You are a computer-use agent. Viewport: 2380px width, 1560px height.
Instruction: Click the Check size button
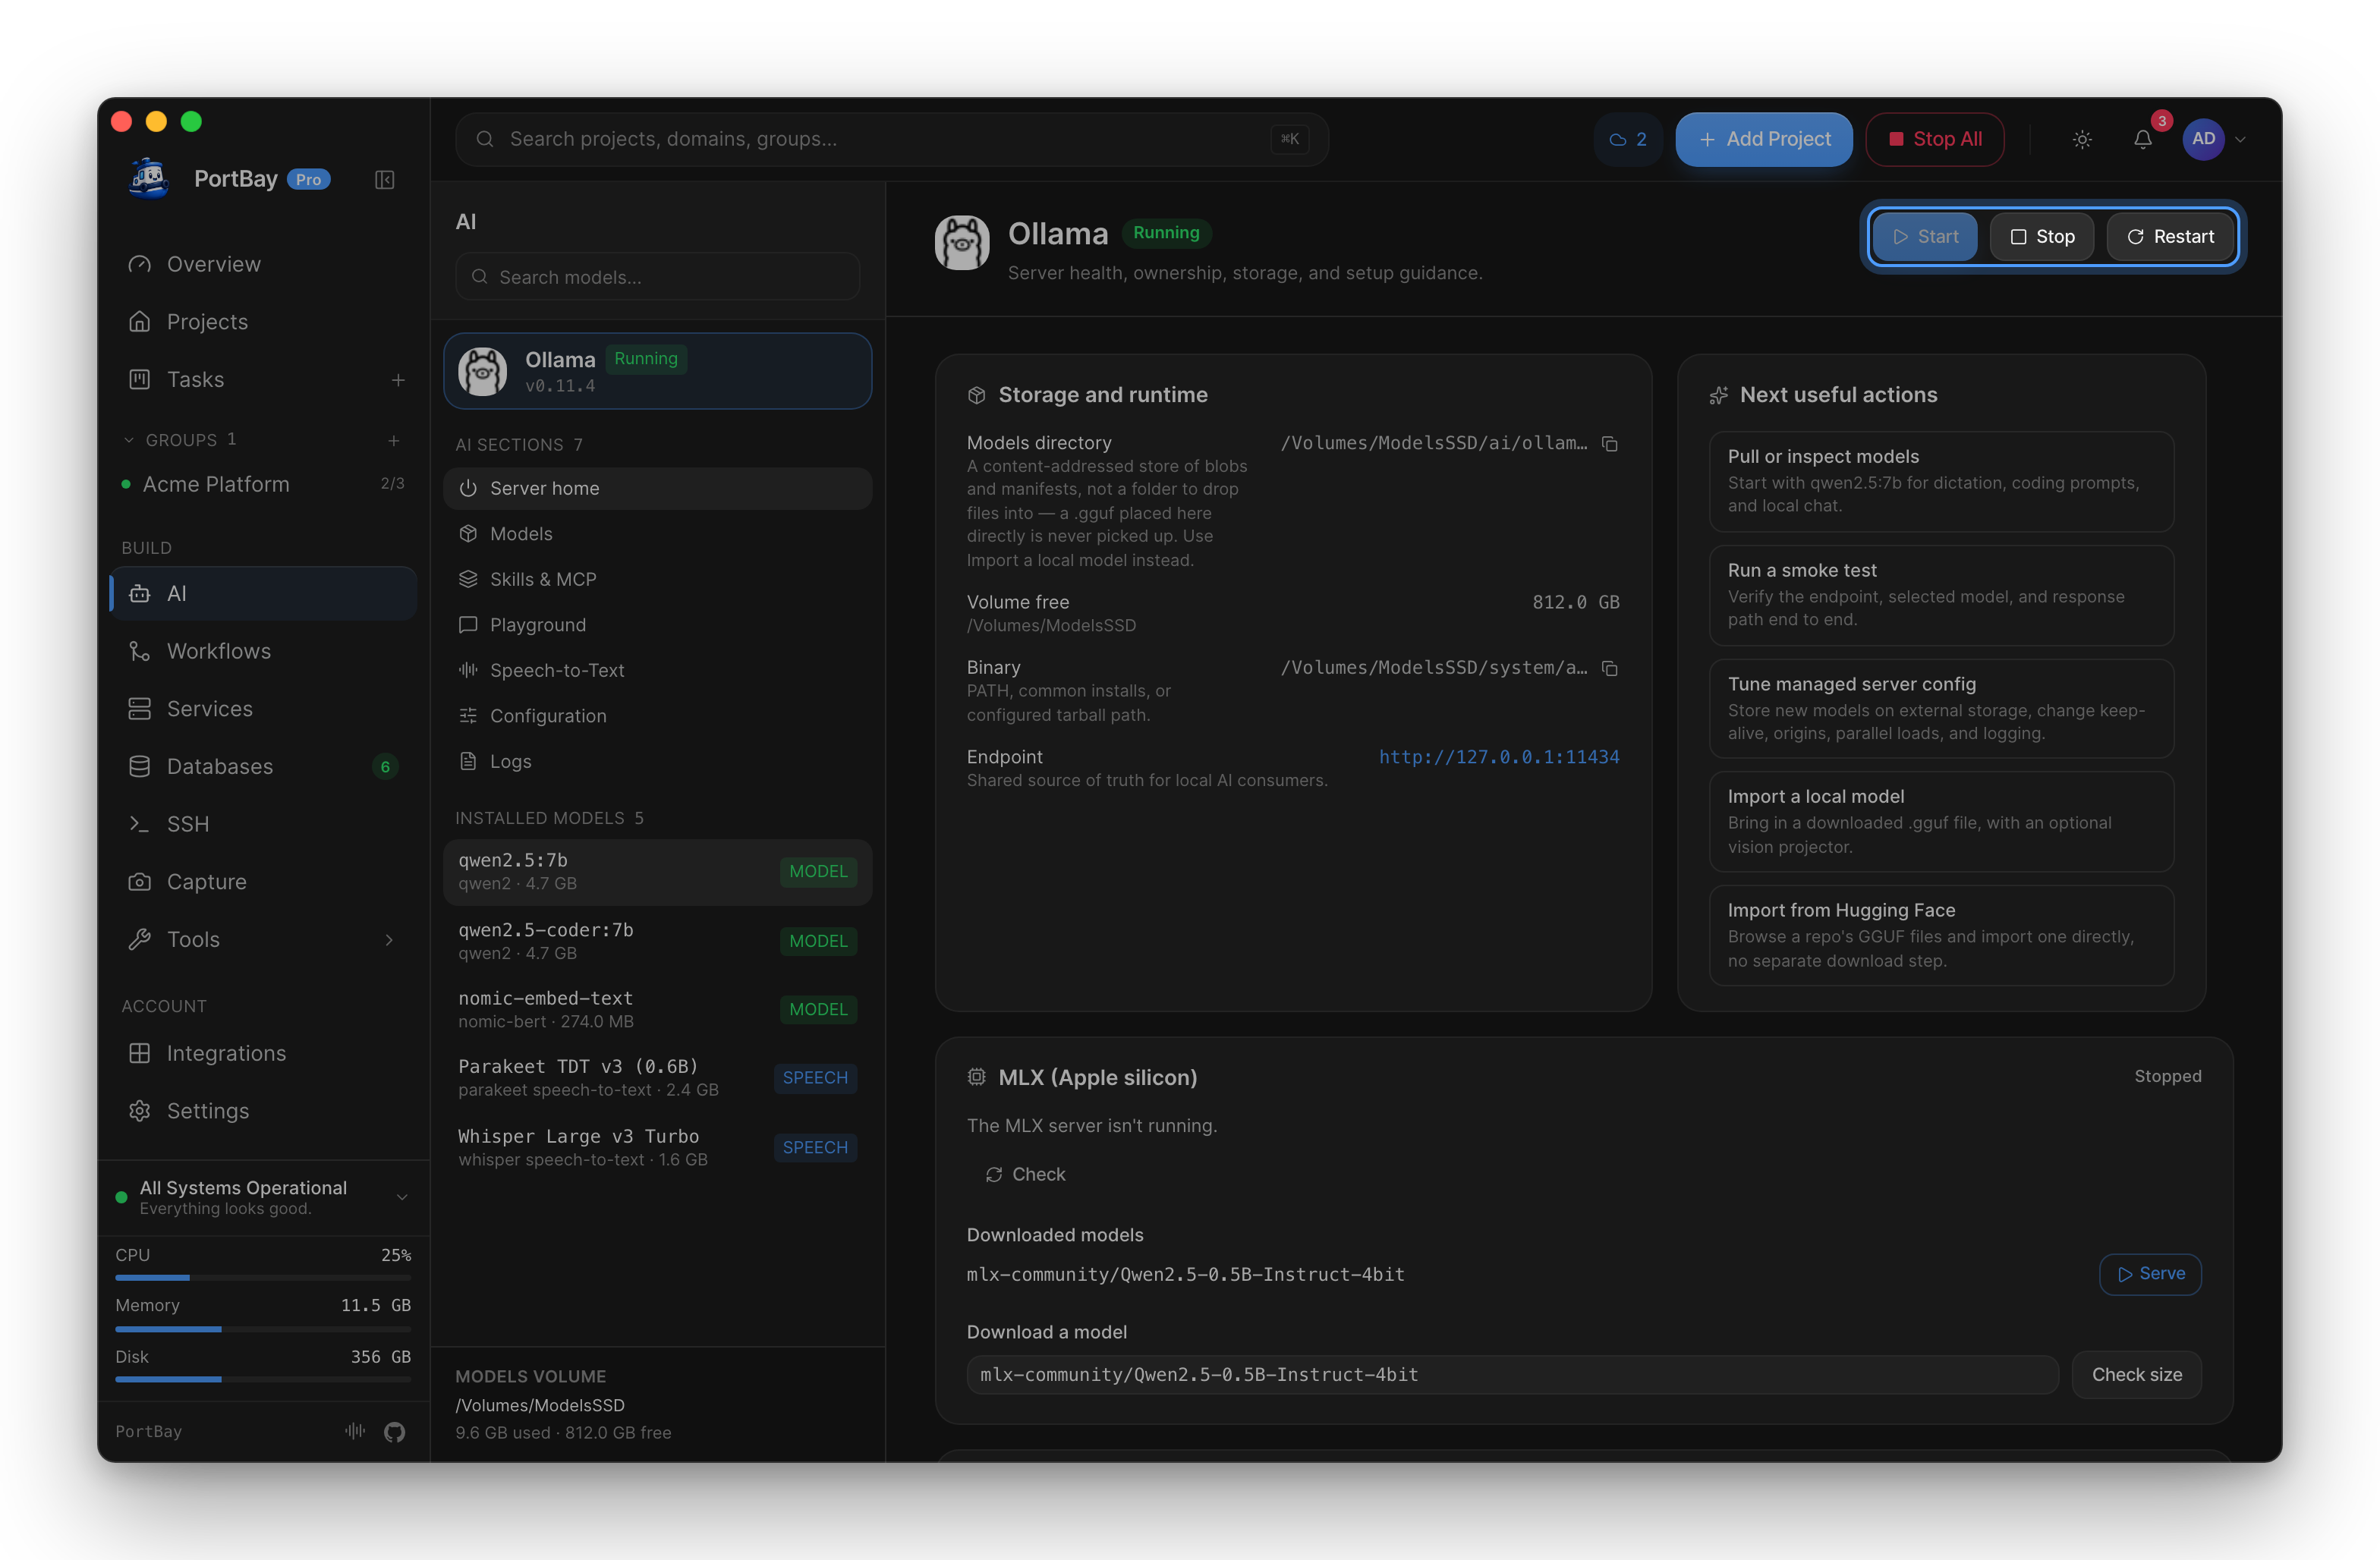pyautogui.click(x=2136, y=1375)
